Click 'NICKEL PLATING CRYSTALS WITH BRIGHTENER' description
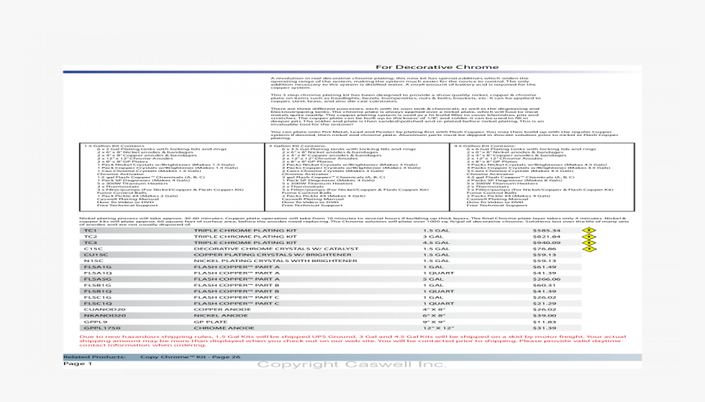The width and height of the screenshot is (705, 402). (275, 261)
